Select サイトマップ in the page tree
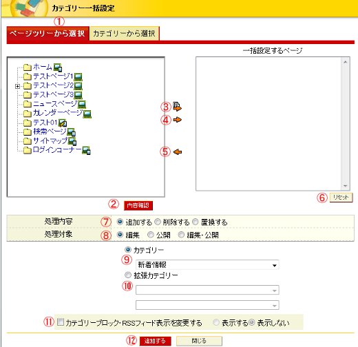 pyautogui.click(x=50, y=140)
